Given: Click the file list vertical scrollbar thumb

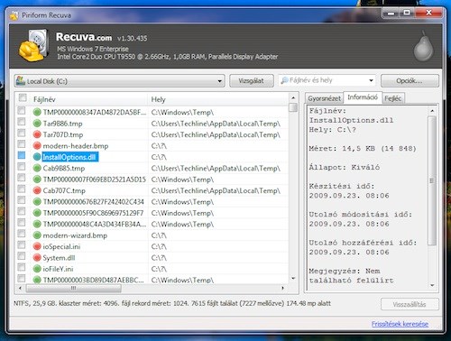Looking at the screenshot, I should point(293,107).
